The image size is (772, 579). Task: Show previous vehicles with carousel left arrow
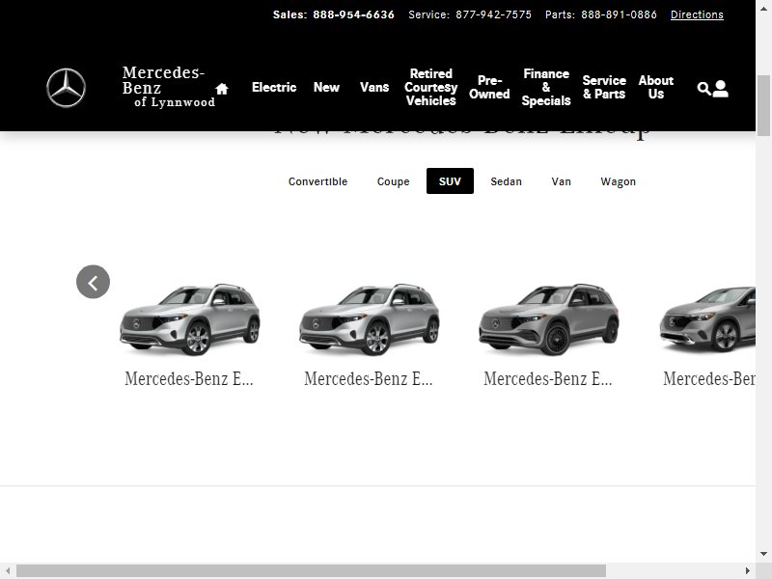pos(93,282)
